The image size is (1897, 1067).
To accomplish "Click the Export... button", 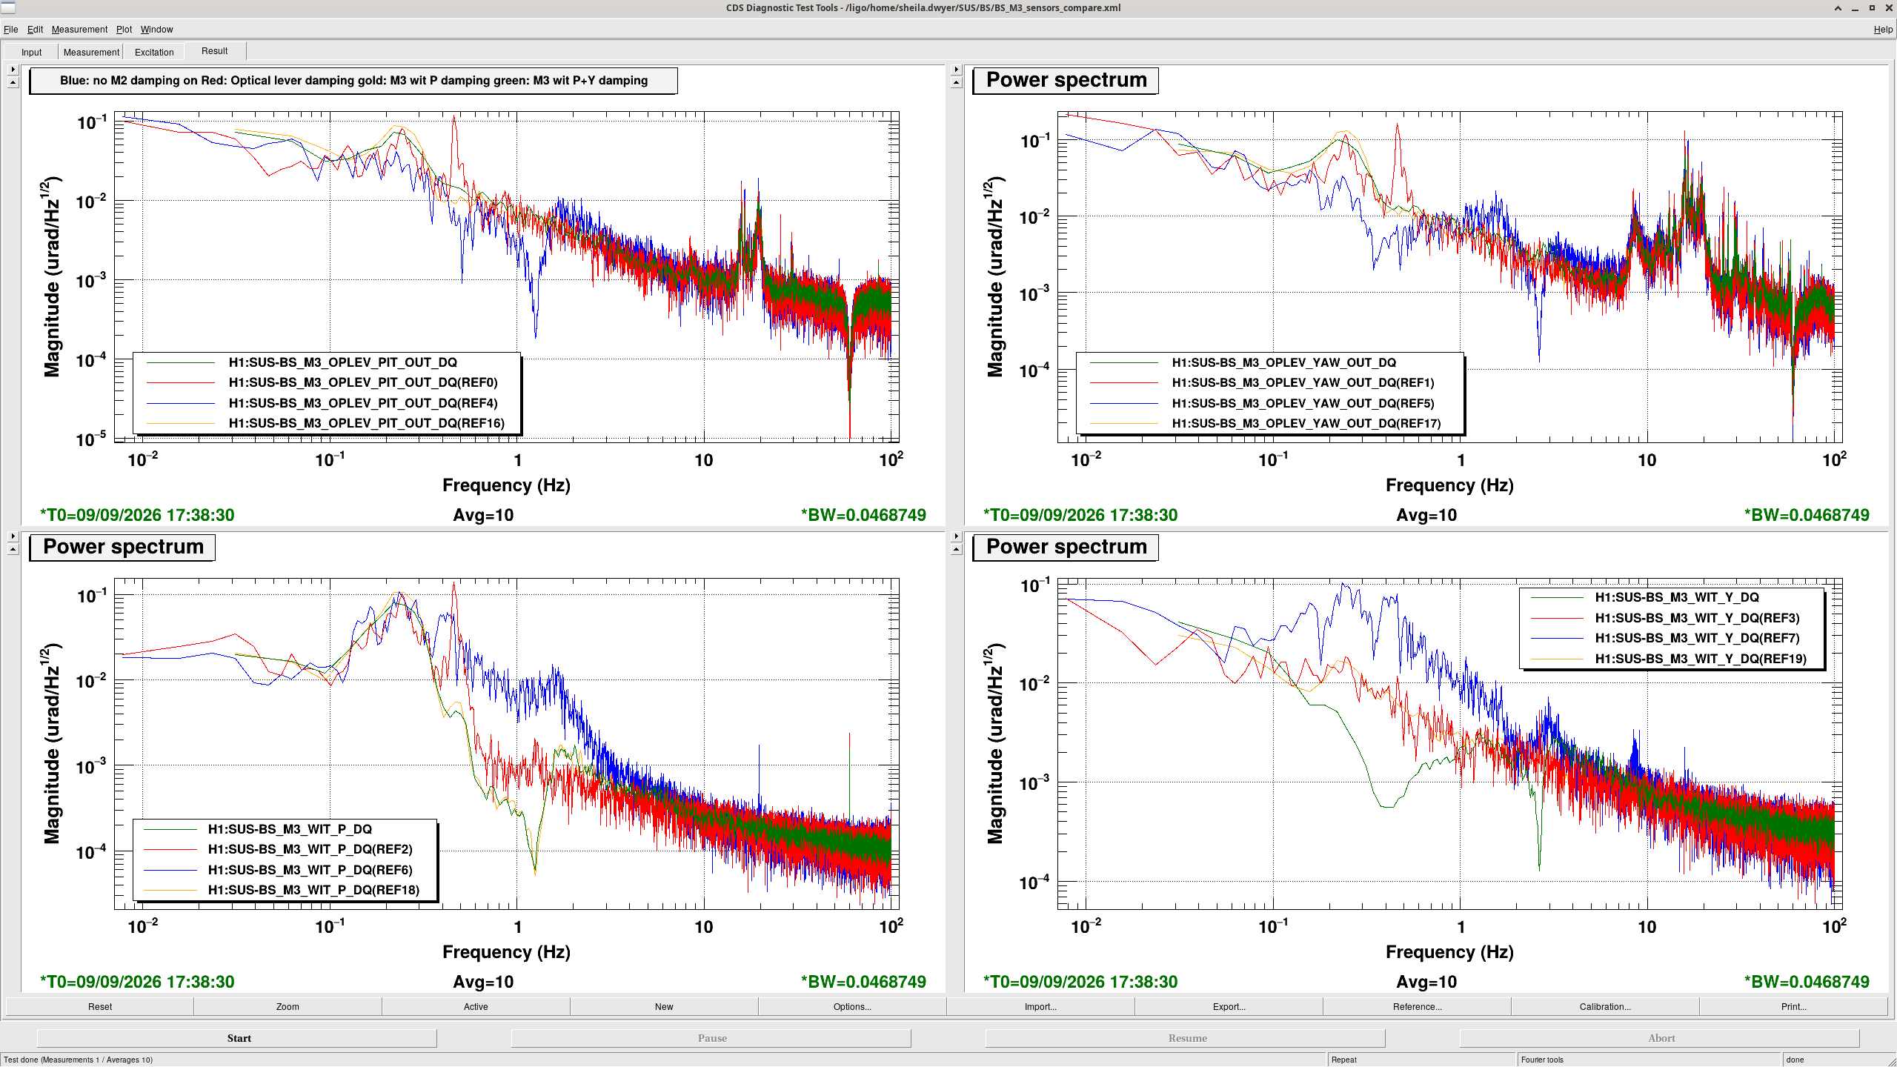I will 1229,1006.
